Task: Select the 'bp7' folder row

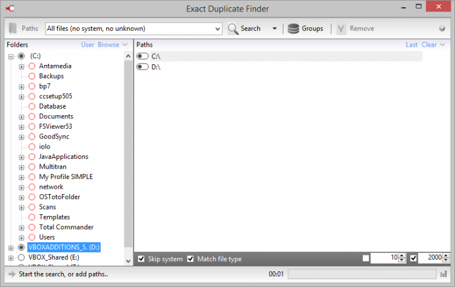Action: click(x=45, y=86)
